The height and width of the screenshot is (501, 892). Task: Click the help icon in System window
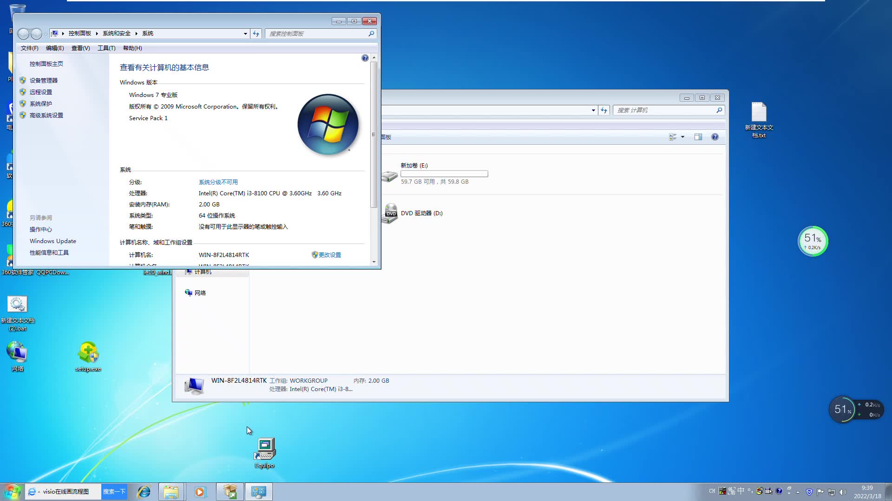point(365,58)
